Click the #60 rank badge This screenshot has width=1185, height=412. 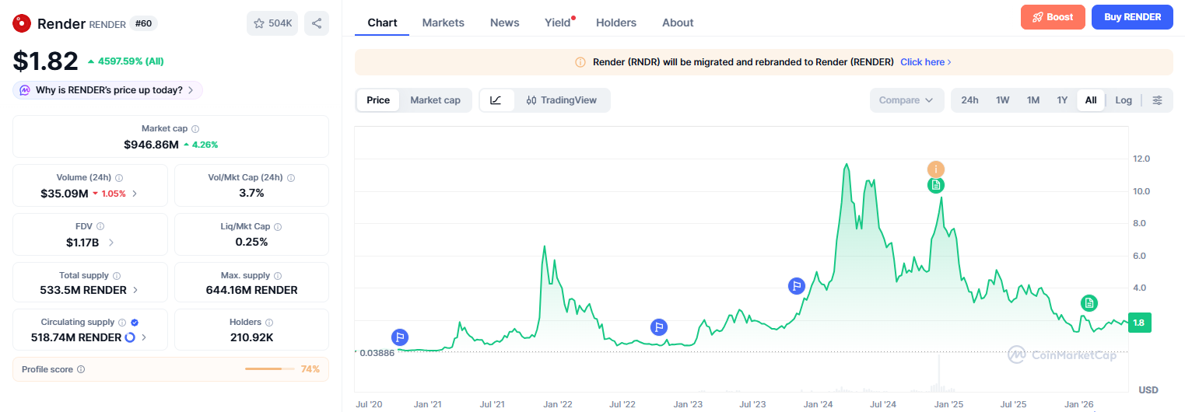point(144,23)
